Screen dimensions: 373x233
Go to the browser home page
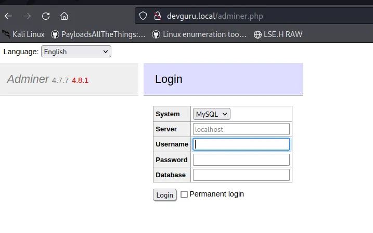[x=64, y=16]
